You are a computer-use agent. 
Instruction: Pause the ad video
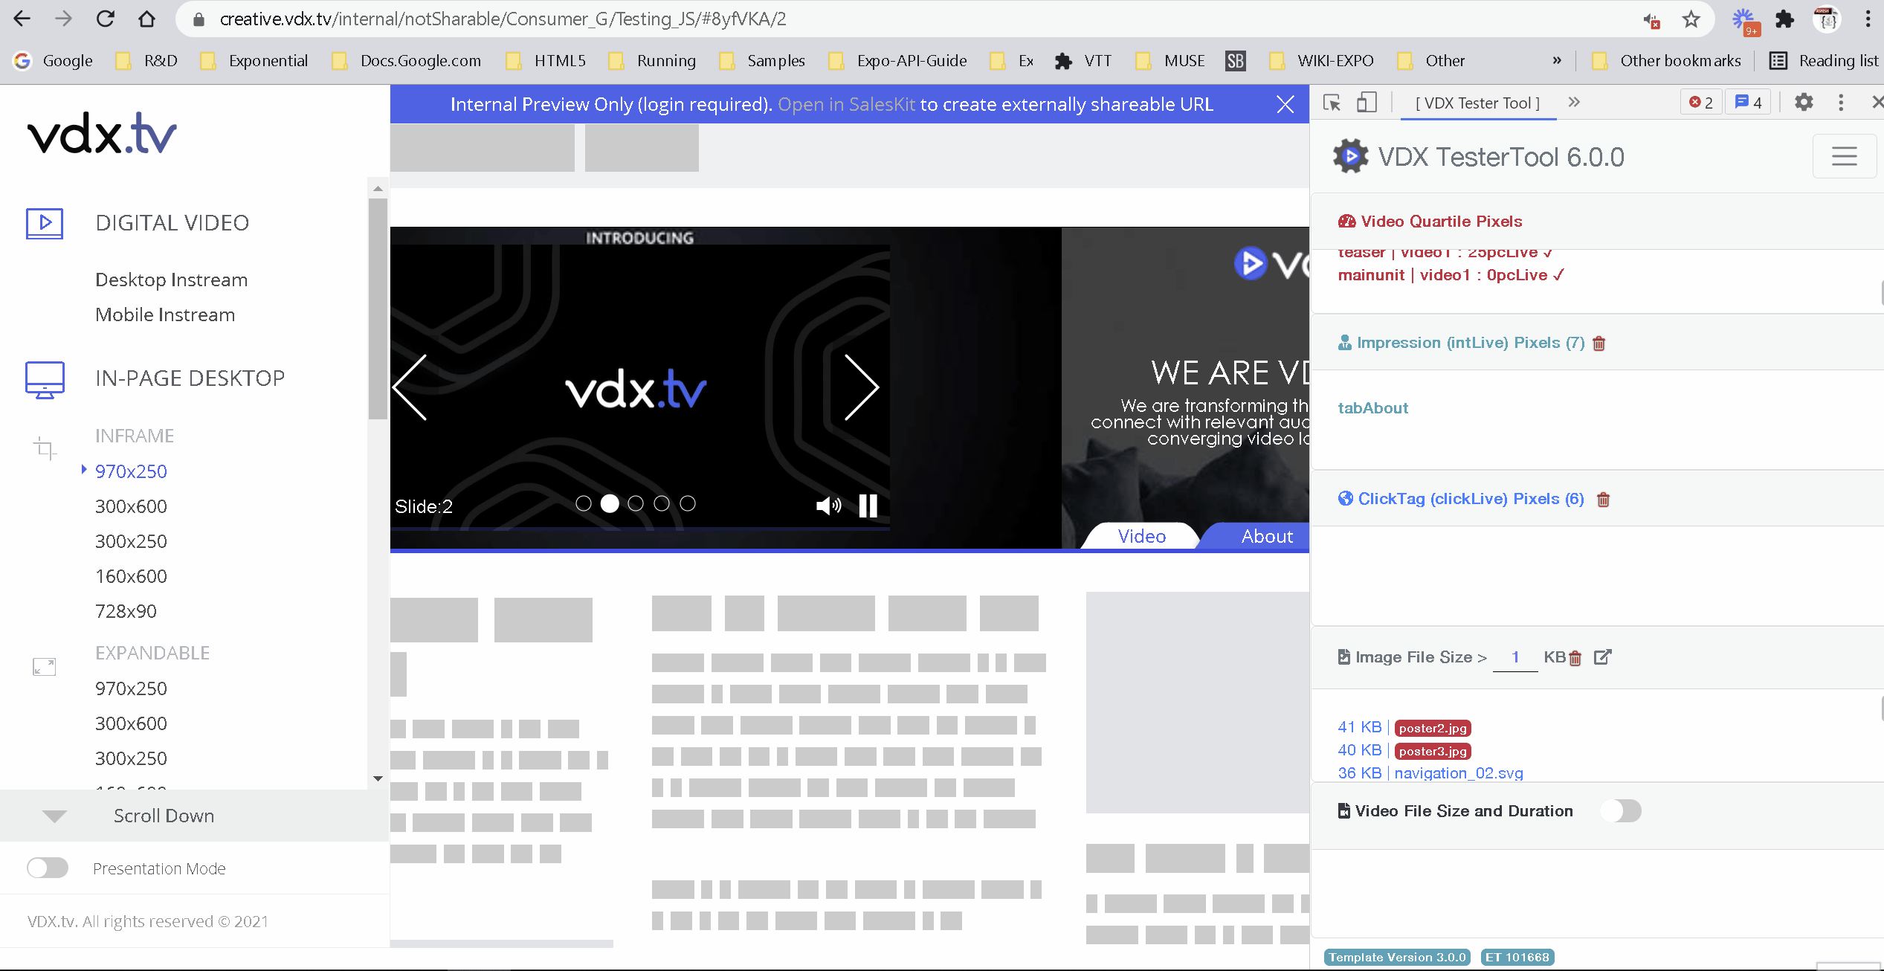(x=868, y=506)
